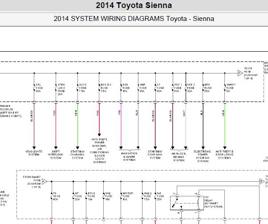Click the SHIFT INTERLOCK SYSTEM label

click(56, 155)
